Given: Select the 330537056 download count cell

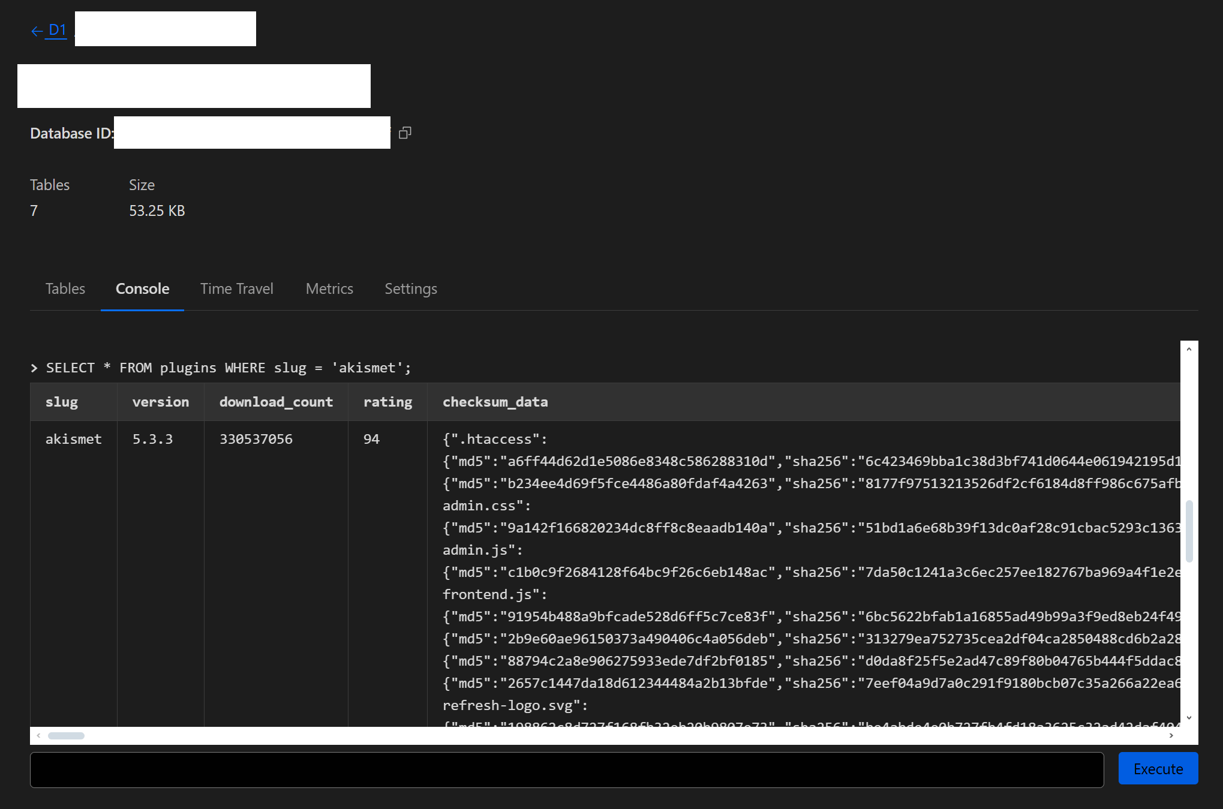Looking at the screenshot, I should [256, 439].
